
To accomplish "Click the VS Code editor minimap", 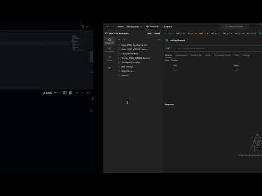I will [76, 42].
